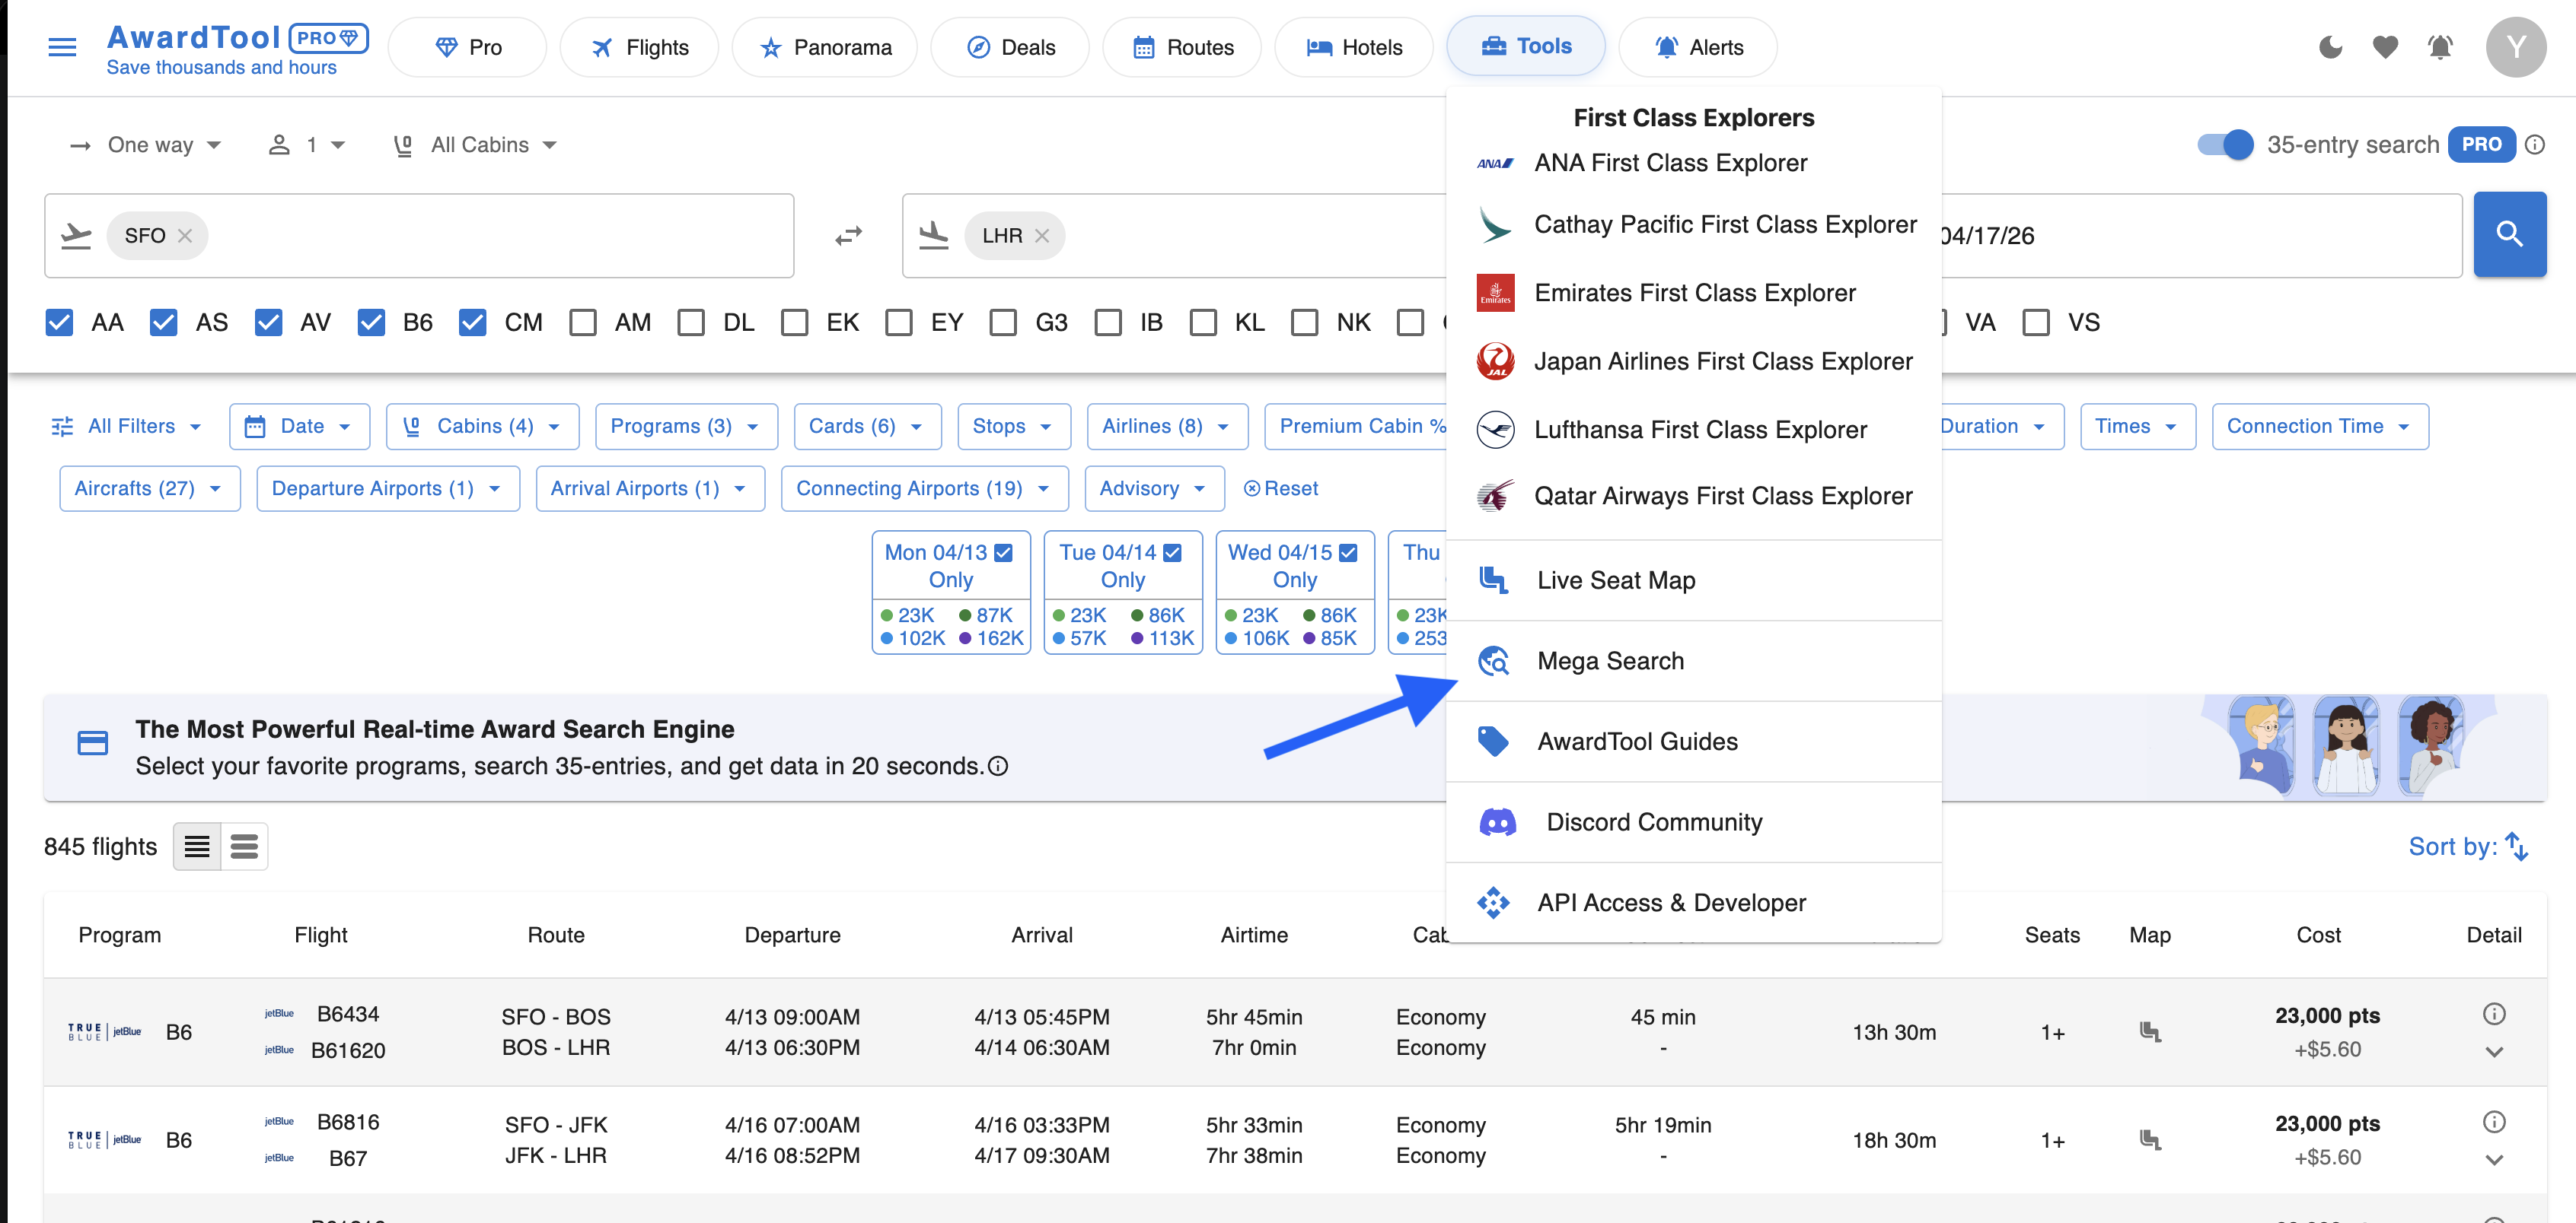The width and height of the screenshot is (2576, 1223).
Task: Expand the B6816 itinerary row chevron
Action: click(x=2494, y=1160)
